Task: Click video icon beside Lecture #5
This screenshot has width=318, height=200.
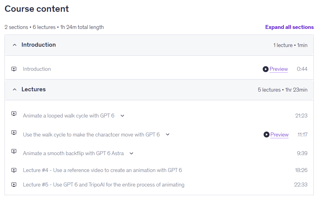Action: pyautogui.click(x=14, y=185)
